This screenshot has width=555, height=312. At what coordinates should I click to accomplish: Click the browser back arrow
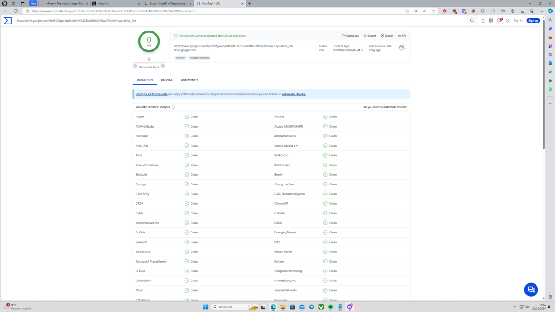point(6,11)
